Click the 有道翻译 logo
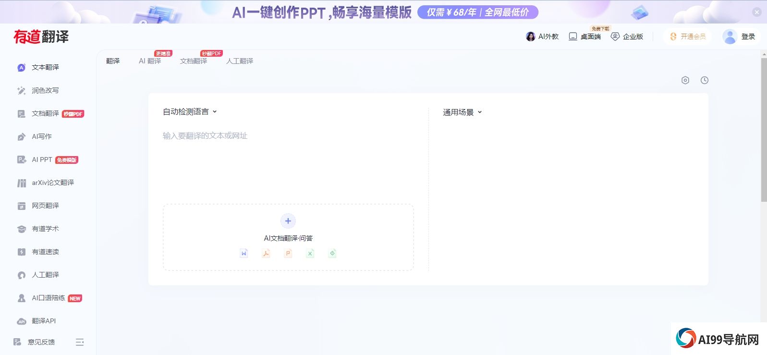The image size is (767, 355). pos(41,37)
